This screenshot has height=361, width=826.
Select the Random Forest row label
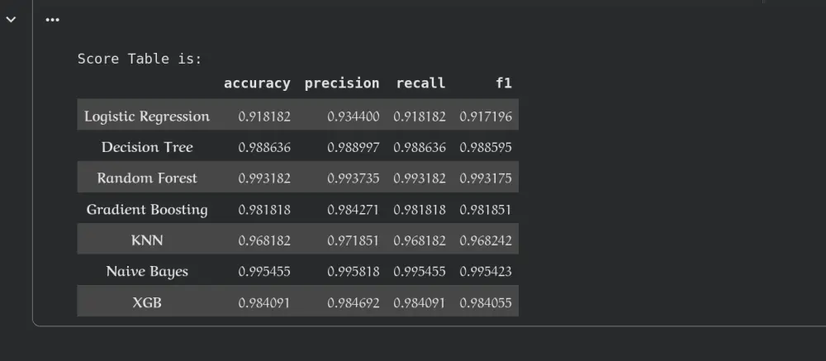point(147,178)
